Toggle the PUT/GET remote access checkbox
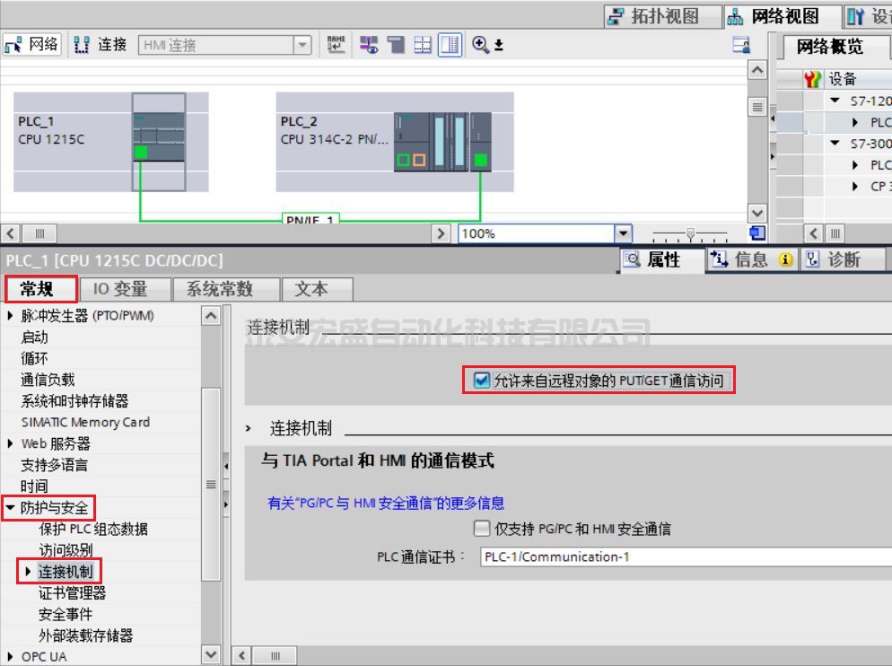892x666 pixels. click(483, 381)
